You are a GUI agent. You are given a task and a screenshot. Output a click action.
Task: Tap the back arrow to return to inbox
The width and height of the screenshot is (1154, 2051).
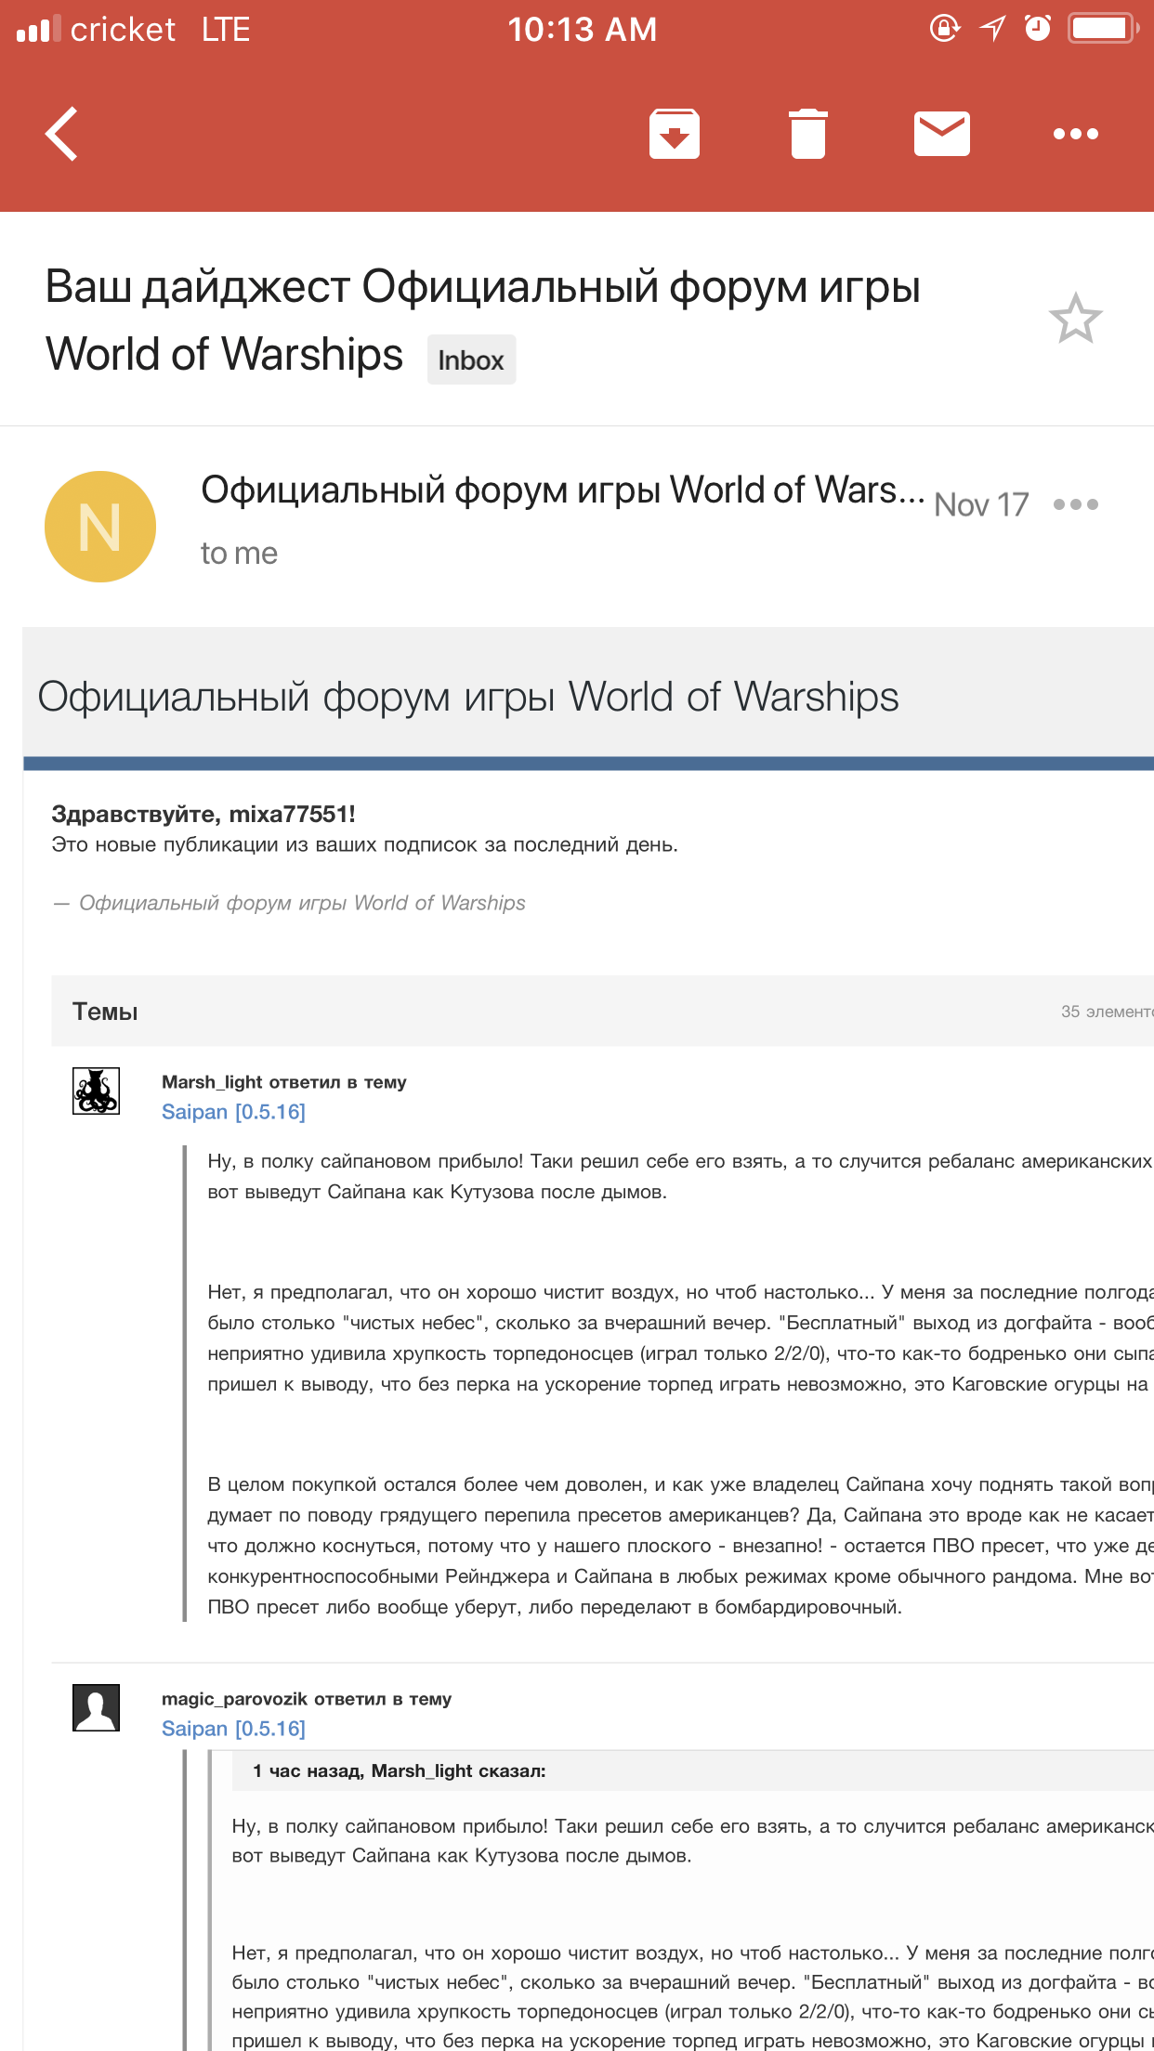tap(61, 134)
